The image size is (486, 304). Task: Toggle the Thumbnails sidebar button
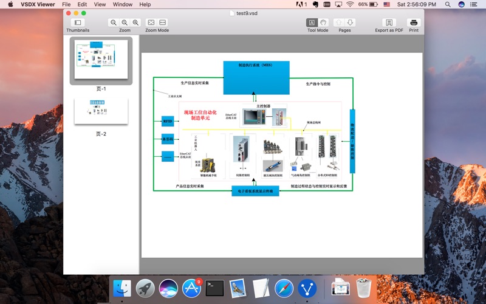click(x=78, y=22)
